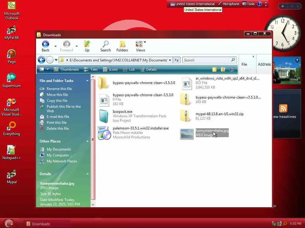Open My Network Places link
The height and width of the screenshot is (228, 305).
coord(62,161)
